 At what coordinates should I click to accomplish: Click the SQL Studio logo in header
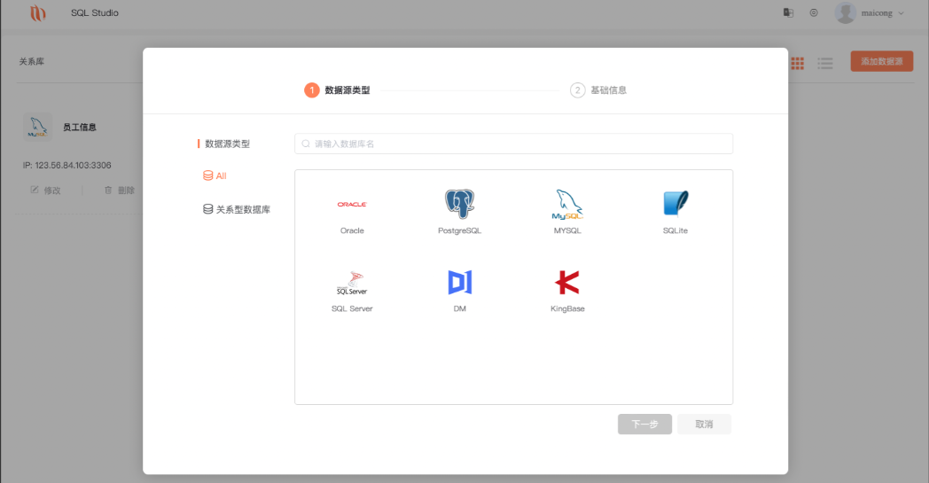(x=38, y=13)
